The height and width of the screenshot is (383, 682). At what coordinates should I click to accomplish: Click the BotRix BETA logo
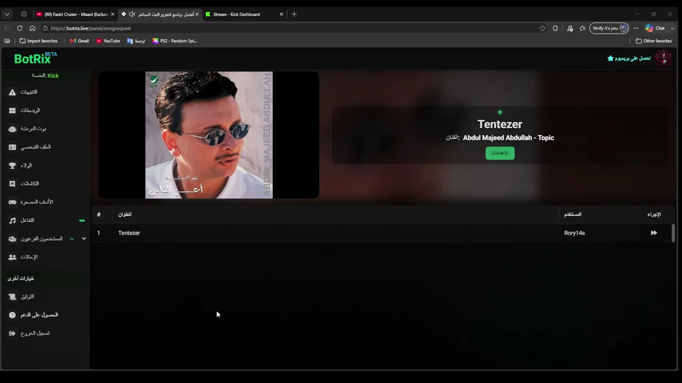click(35, 58)
